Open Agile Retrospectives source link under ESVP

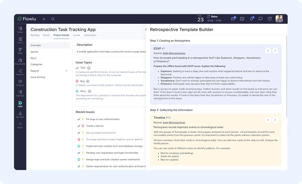click(x=174, y=53)
